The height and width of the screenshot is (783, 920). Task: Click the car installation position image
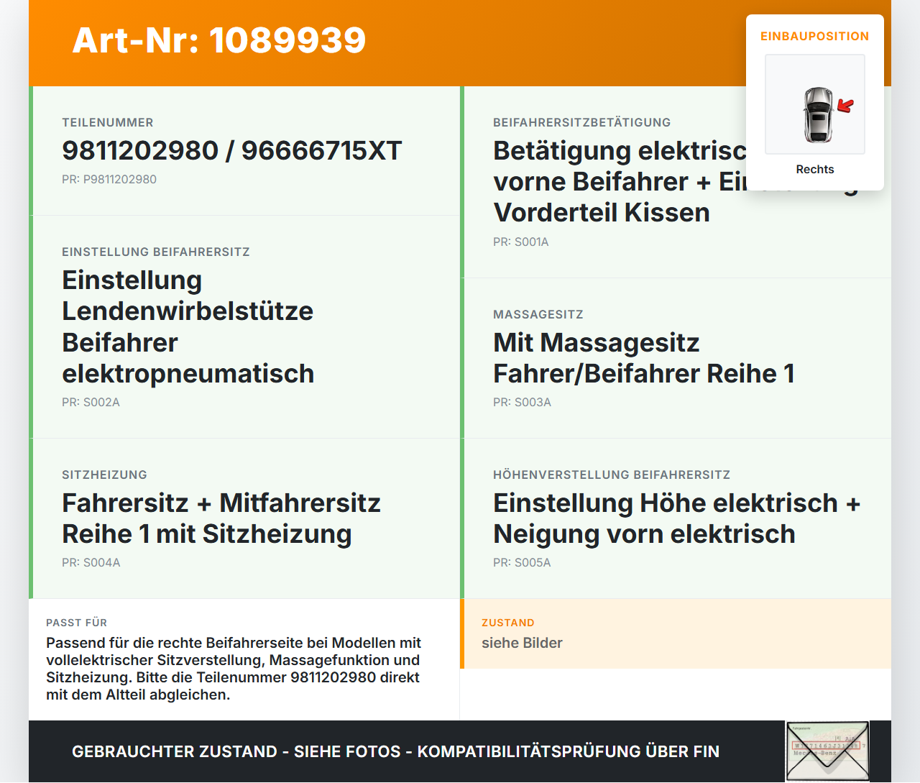(815, 104)
